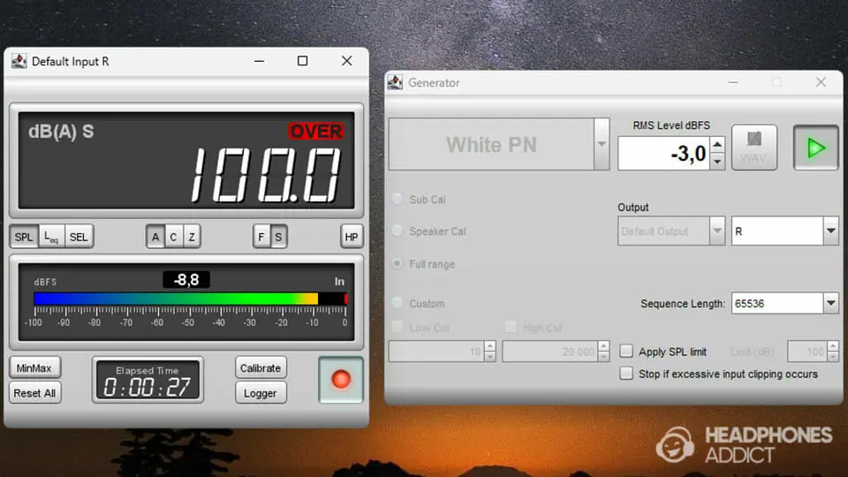Select the Speaker Cal radio option

[x=397, y=231]
